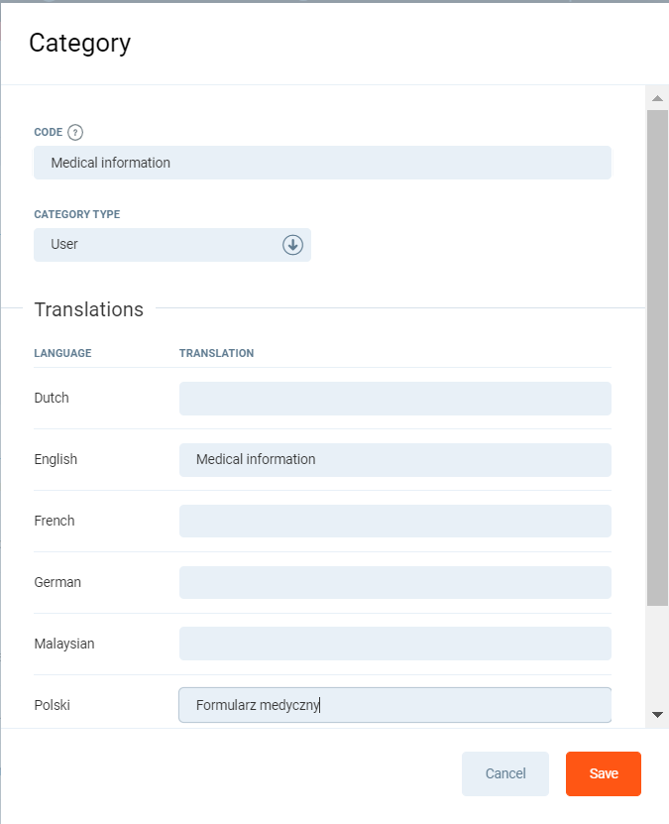Click the scrollbar up arrow
The width and height of the screenshot is (669, 824).
pyautogui.click(x=657, y=98)
